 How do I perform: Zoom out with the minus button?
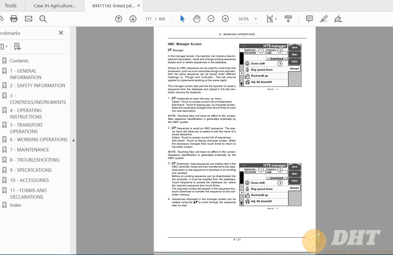211,19
